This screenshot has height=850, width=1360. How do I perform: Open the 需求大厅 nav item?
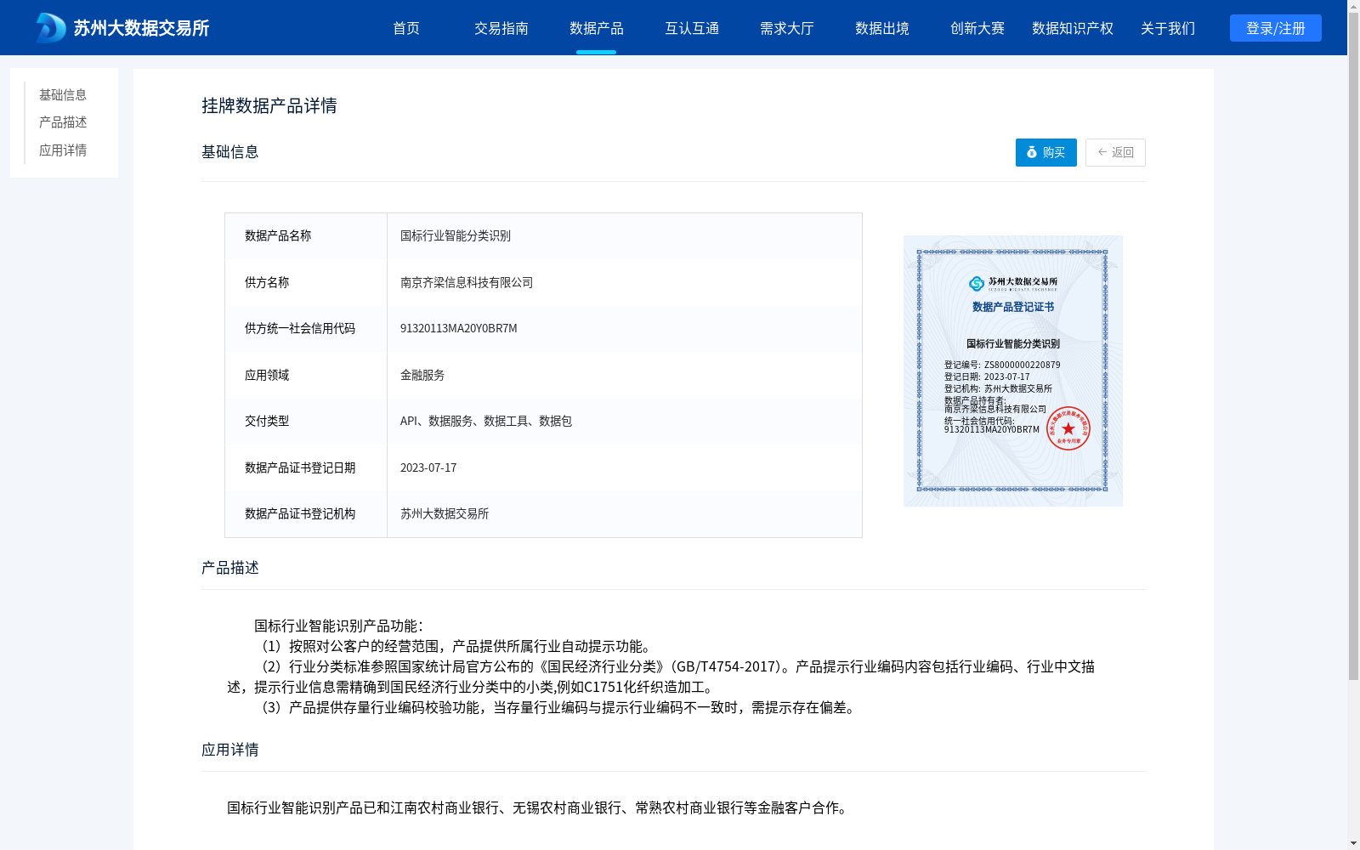pyautogui.click(x=787, y=28)
